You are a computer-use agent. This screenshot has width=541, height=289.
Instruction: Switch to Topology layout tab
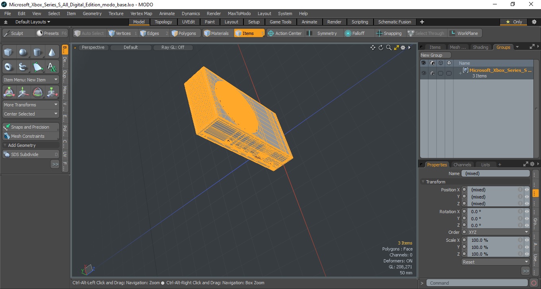coord(163,22)
